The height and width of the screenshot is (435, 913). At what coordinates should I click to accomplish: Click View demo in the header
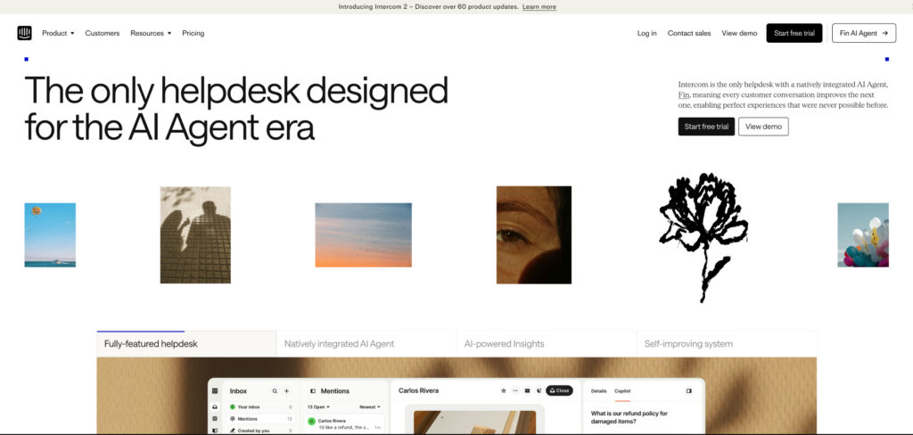click(x=739, y=33)
